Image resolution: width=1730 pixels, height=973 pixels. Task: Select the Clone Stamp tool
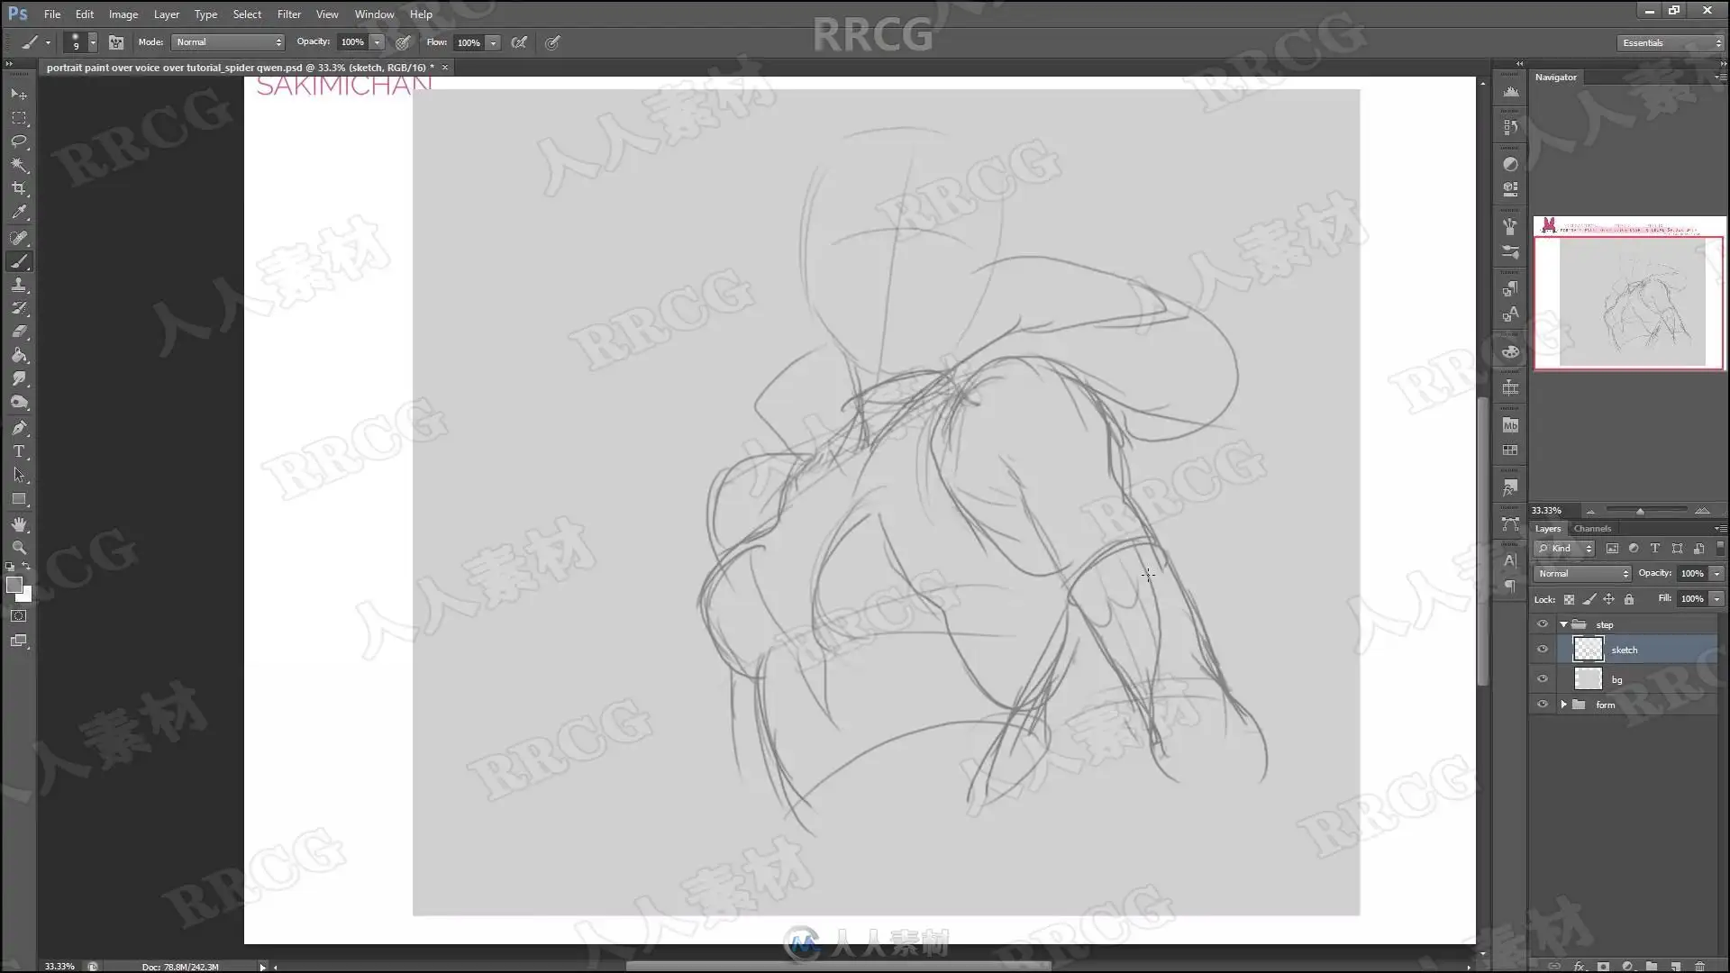point(19,285)
